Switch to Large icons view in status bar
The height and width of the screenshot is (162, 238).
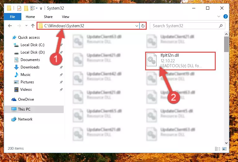click(x=224, y=149)
